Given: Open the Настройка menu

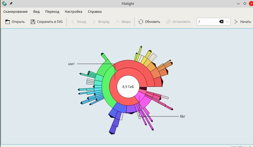Looking at the screenshot, I should (73, 12).
